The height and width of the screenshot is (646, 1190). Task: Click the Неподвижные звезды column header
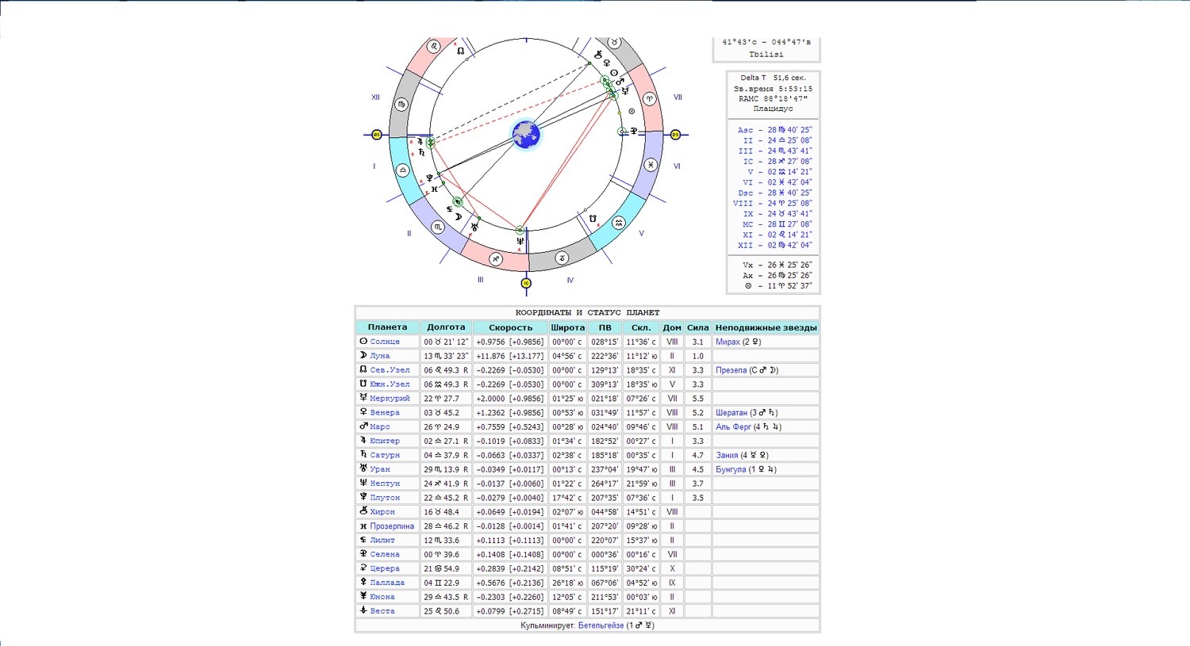tap(766, 327)
